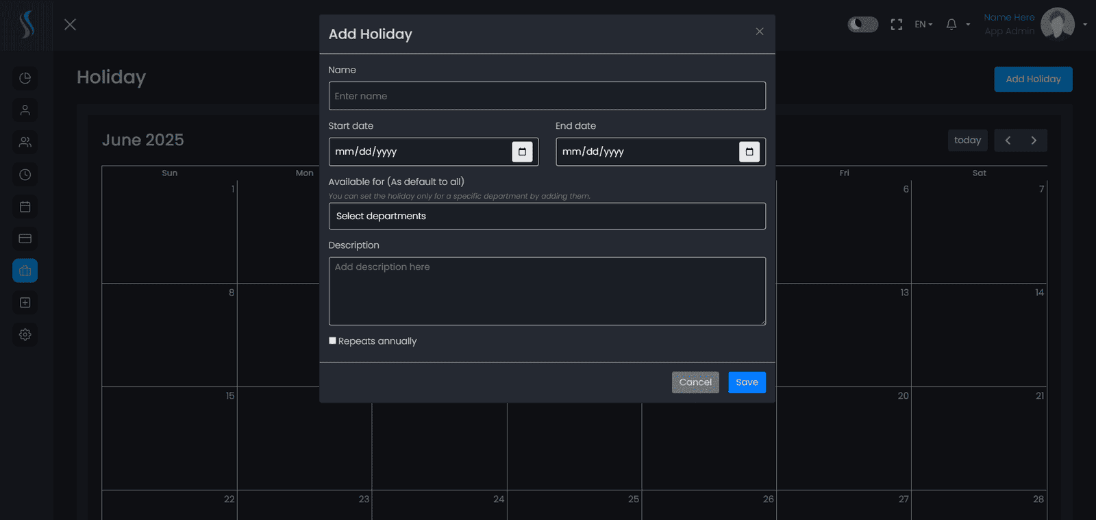
Task: Click the user avatar picture
Action: coord(1058,25)
